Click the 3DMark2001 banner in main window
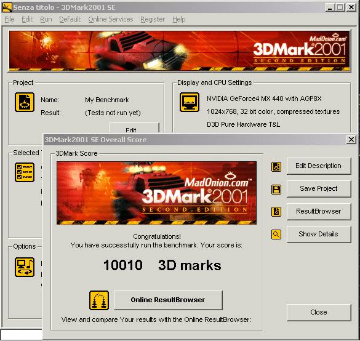The width and height of the screenshot is (360, 341). pos(179,50)
